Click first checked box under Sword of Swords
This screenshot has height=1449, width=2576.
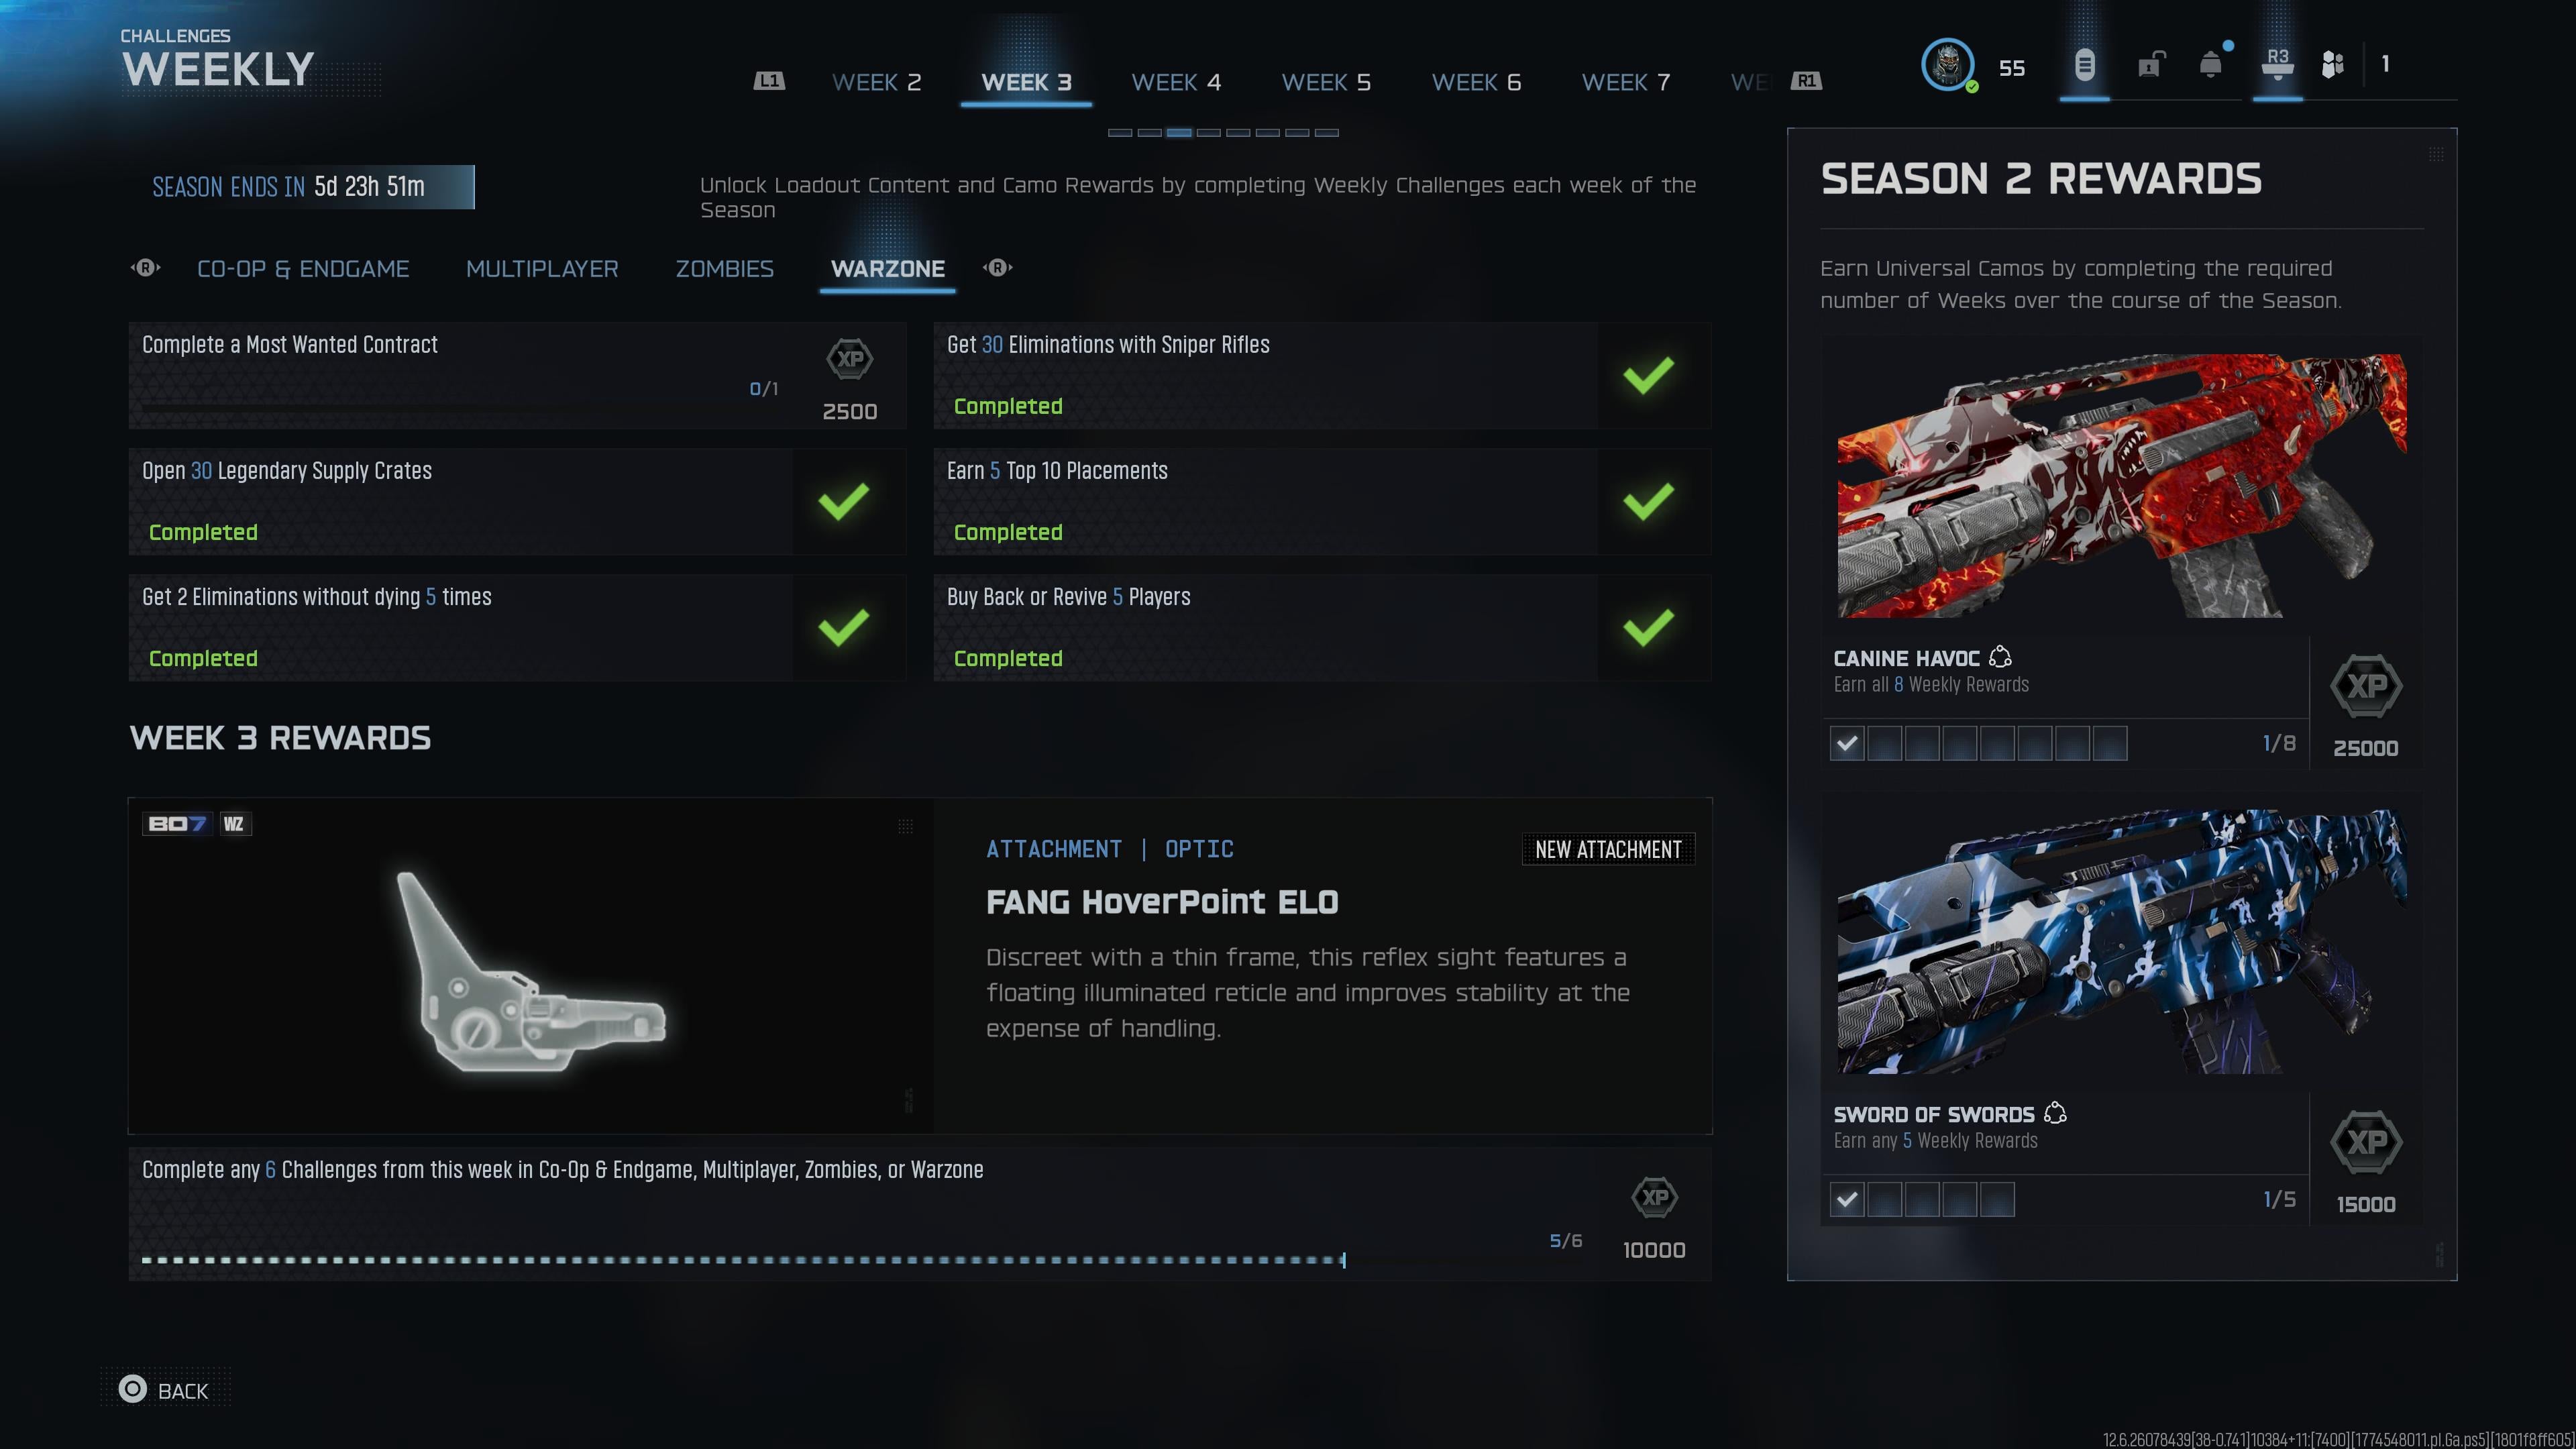(1847, 1199)
